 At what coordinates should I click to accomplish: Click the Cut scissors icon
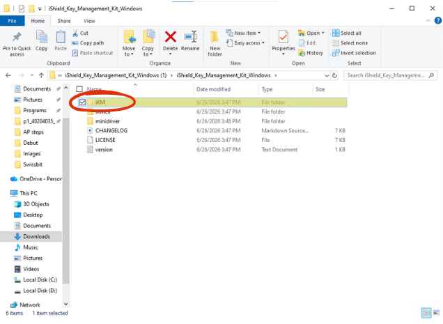point(75,33)
